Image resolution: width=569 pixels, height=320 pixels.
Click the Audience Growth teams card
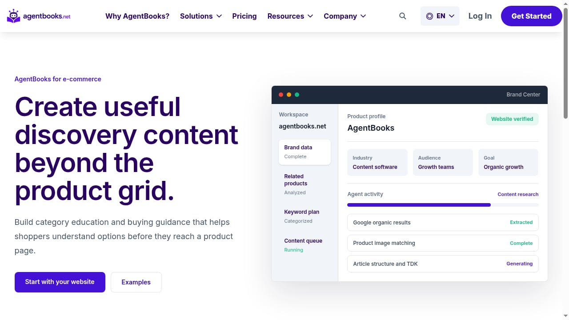443,162
